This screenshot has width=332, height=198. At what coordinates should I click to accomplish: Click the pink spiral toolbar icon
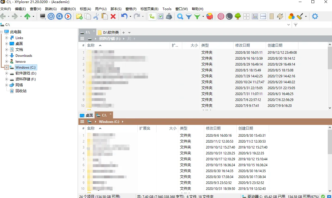[221, 17]
